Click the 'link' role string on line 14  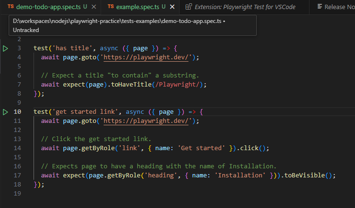[x=129, y=148]
